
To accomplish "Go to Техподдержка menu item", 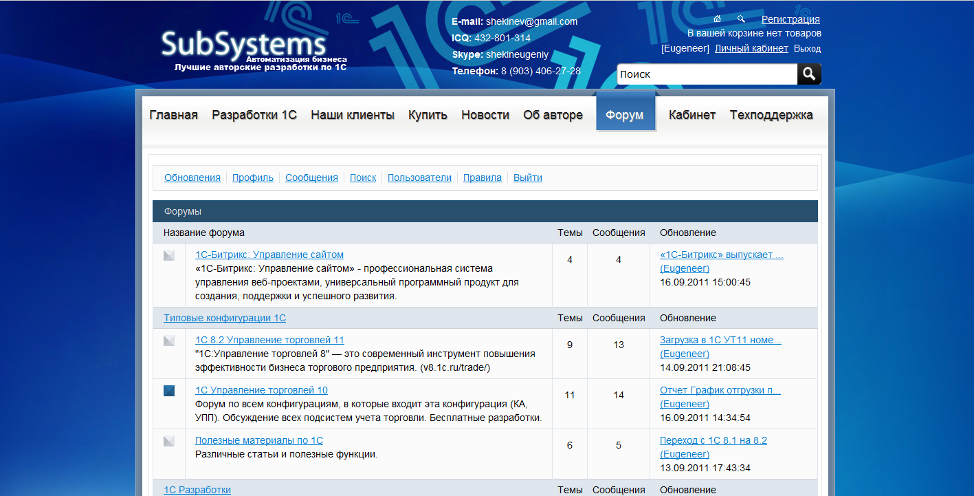I will pos(771,115).
